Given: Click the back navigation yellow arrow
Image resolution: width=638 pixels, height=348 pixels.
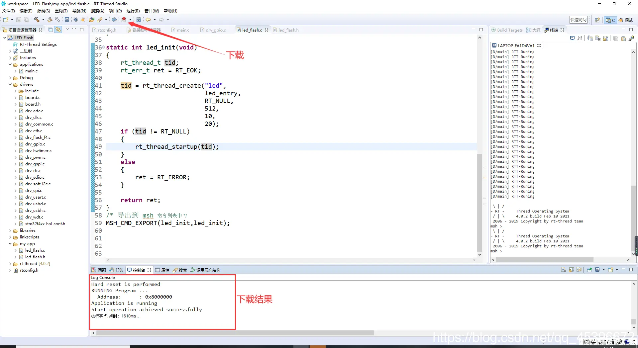Looking at the screenshot, I should click(x=148, y=20).
